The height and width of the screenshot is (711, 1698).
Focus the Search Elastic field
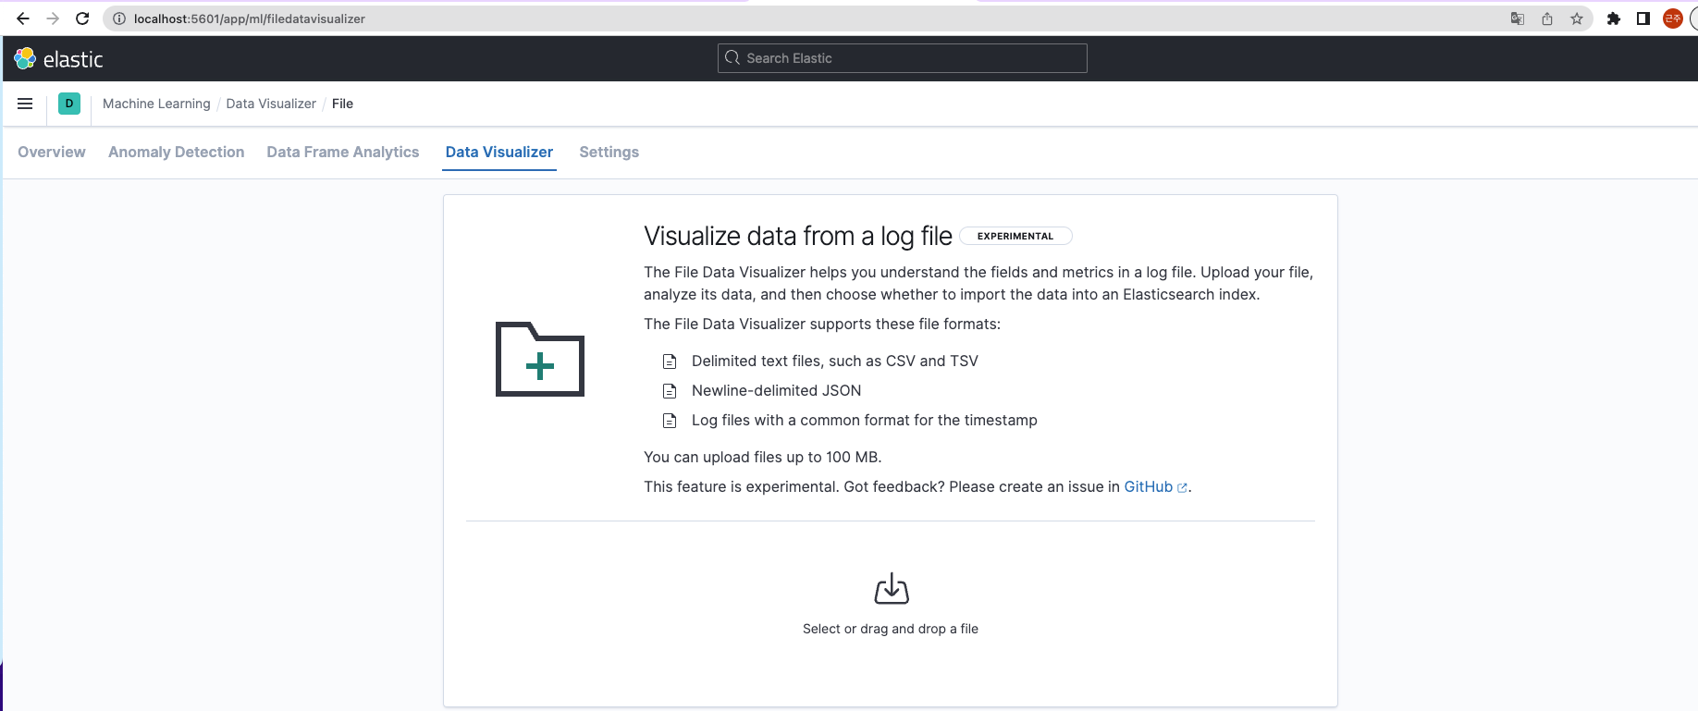[x=903, y=58]
